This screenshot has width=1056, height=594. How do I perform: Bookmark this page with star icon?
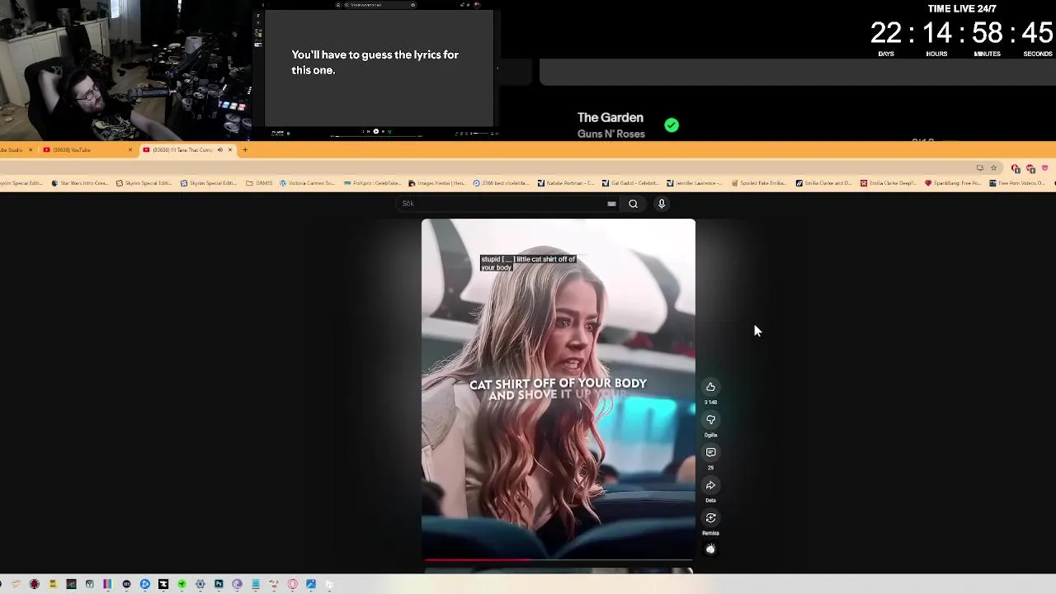pos(994,167)
